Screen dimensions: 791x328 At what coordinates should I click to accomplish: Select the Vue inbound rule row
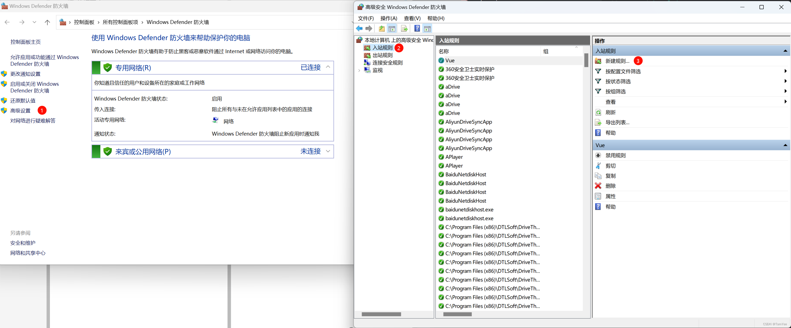coord(509,61)
